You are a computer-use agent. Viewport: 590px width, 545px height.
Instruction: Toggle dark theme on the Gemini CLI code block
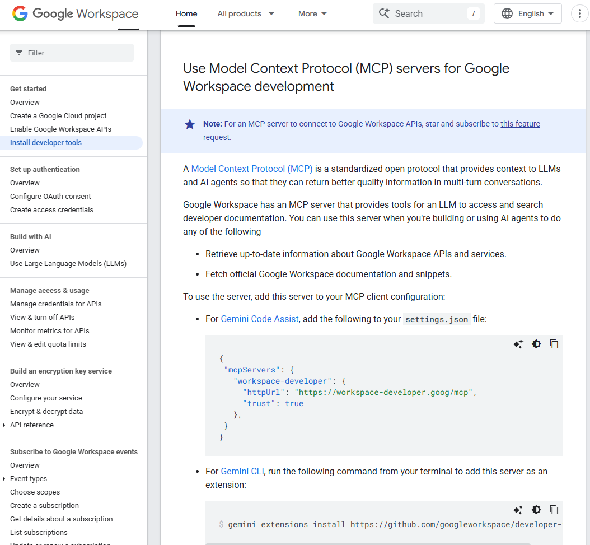pyautogui.click(x=536, y=510)
